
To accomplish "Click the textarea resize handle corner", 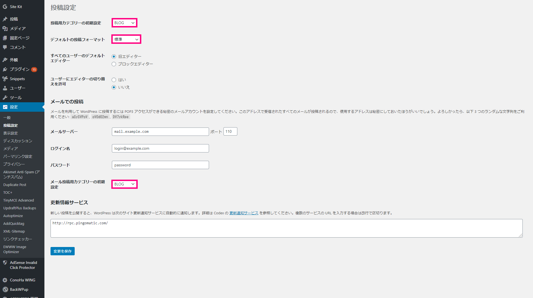I will (521, 235).
